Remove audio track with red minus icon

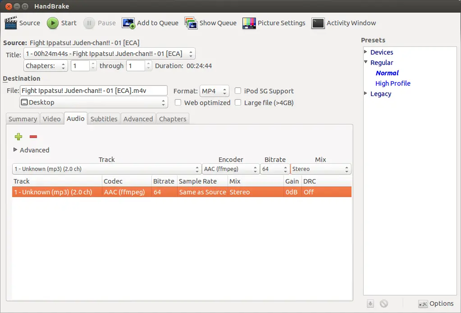[x=33, y=137]
